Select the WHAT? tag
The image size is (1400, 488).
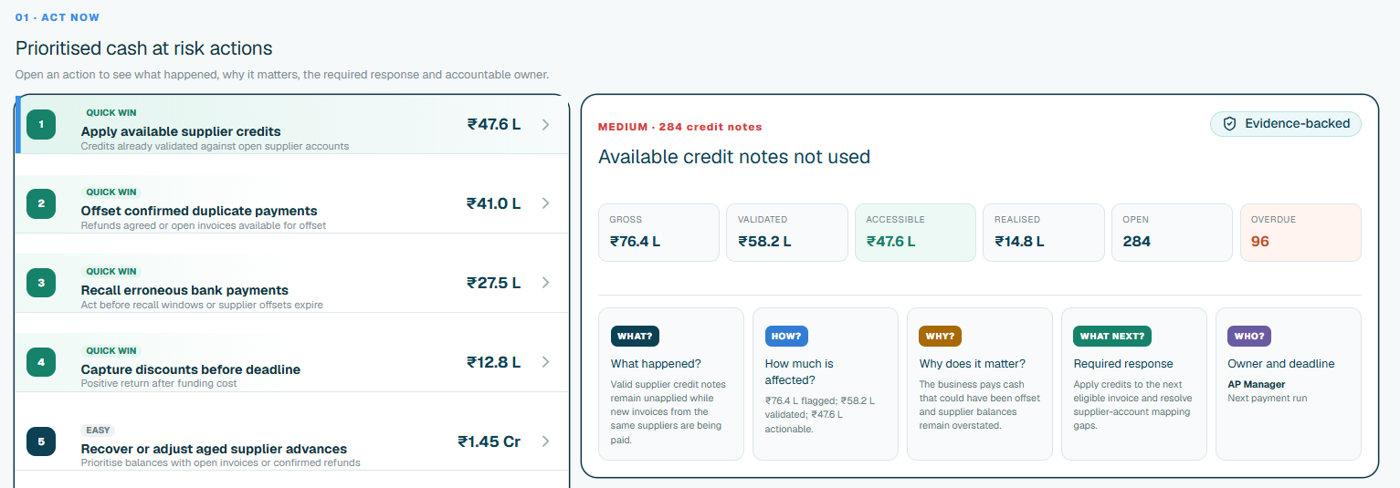[635, 336]
